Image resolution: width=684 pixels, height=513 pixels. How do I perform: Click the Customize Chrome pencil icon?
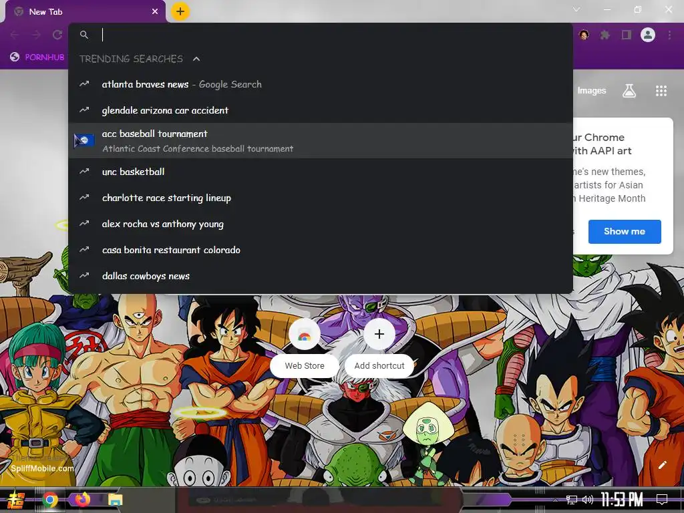coord(663,465)
